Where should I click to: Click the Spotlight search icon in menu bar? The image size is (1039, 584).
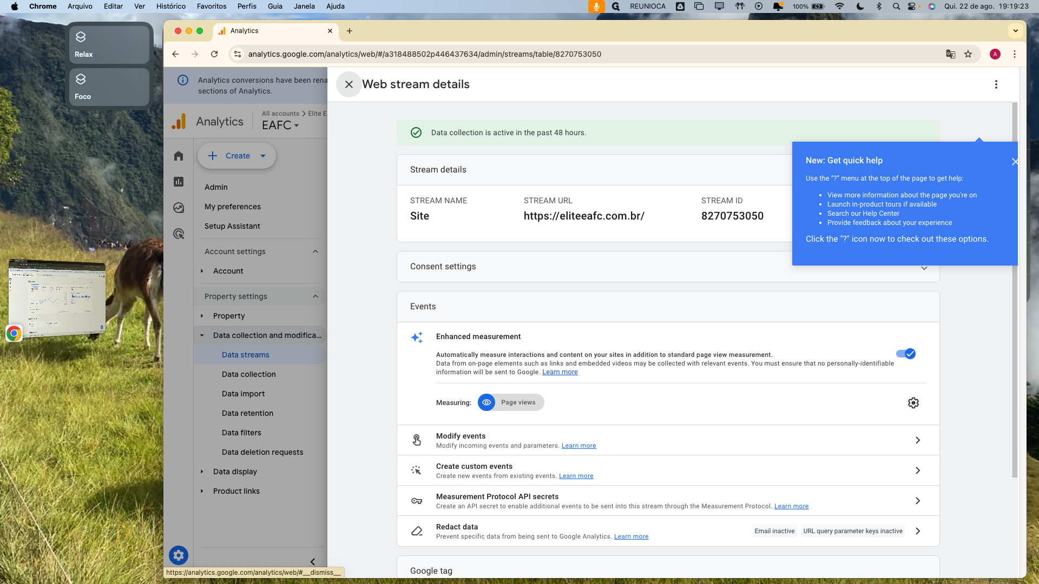click(896, 6)
